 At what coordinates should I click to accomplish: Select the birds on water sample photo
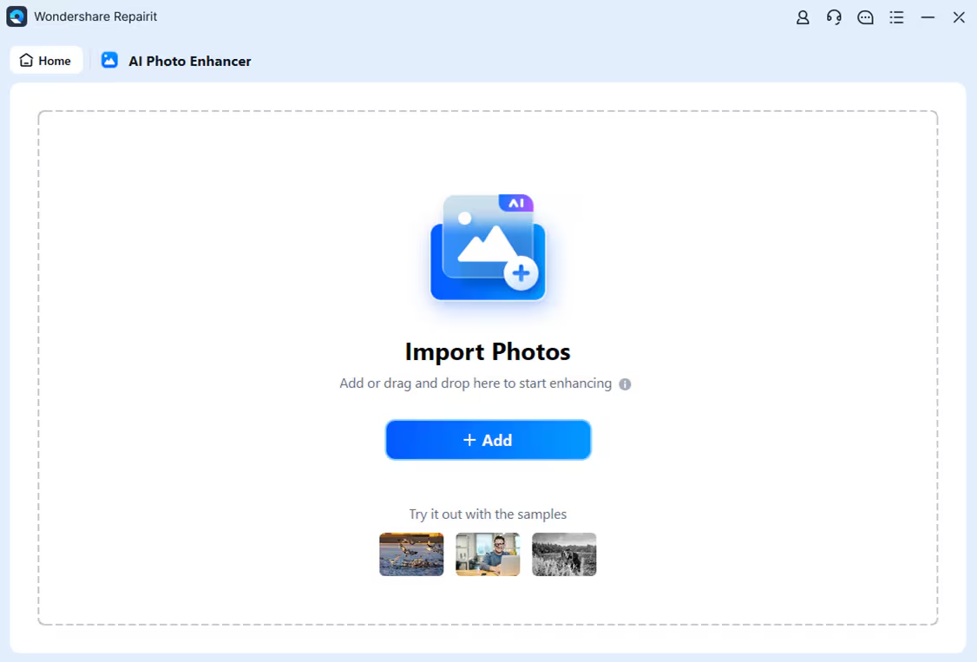click(x=411, y=554)
